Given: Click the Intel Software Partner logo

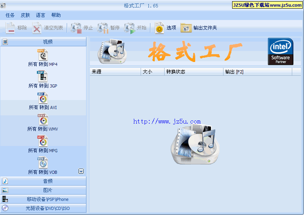Looking at the screenshot, I should (x=280, y=51).
